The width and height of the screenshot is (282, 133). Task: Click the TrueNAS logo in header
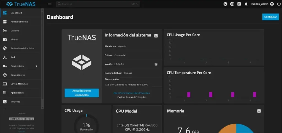21,4
